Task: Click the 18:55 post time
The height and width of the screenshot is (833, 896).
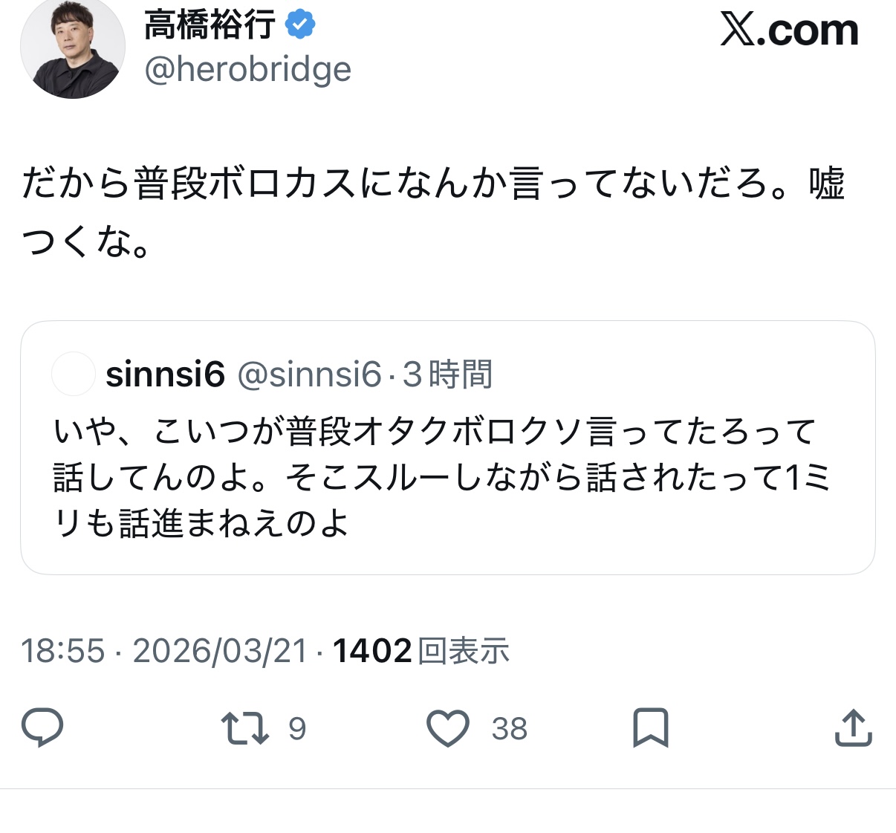Action: coord(63,651)
